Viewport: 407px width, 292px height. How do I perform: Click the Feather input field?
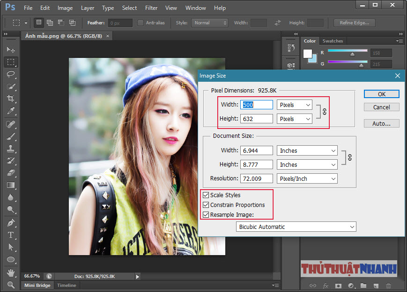pos(120,23)
